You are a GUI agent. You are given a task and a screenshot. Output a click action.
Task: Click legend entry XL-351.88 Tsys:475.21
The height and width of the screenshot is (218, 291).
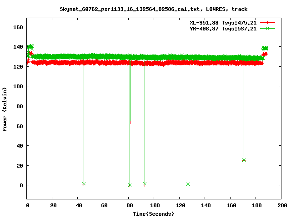tap(223, 23)
